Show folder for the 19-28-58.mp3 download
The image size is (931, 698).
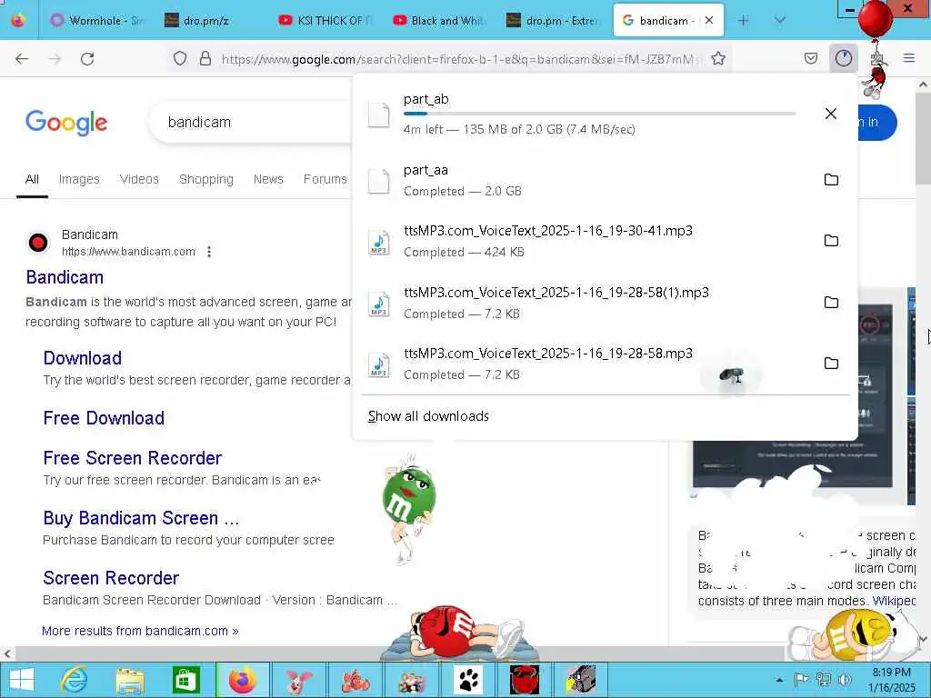(831, 364)
